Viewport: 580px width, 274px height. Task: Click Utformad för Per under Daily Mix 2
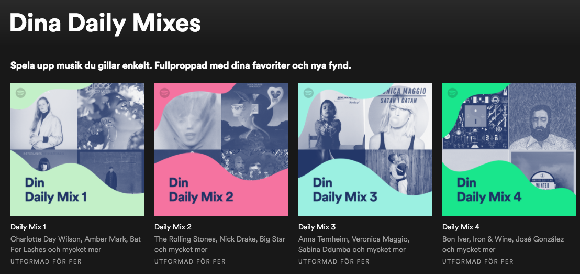point(190,261)
